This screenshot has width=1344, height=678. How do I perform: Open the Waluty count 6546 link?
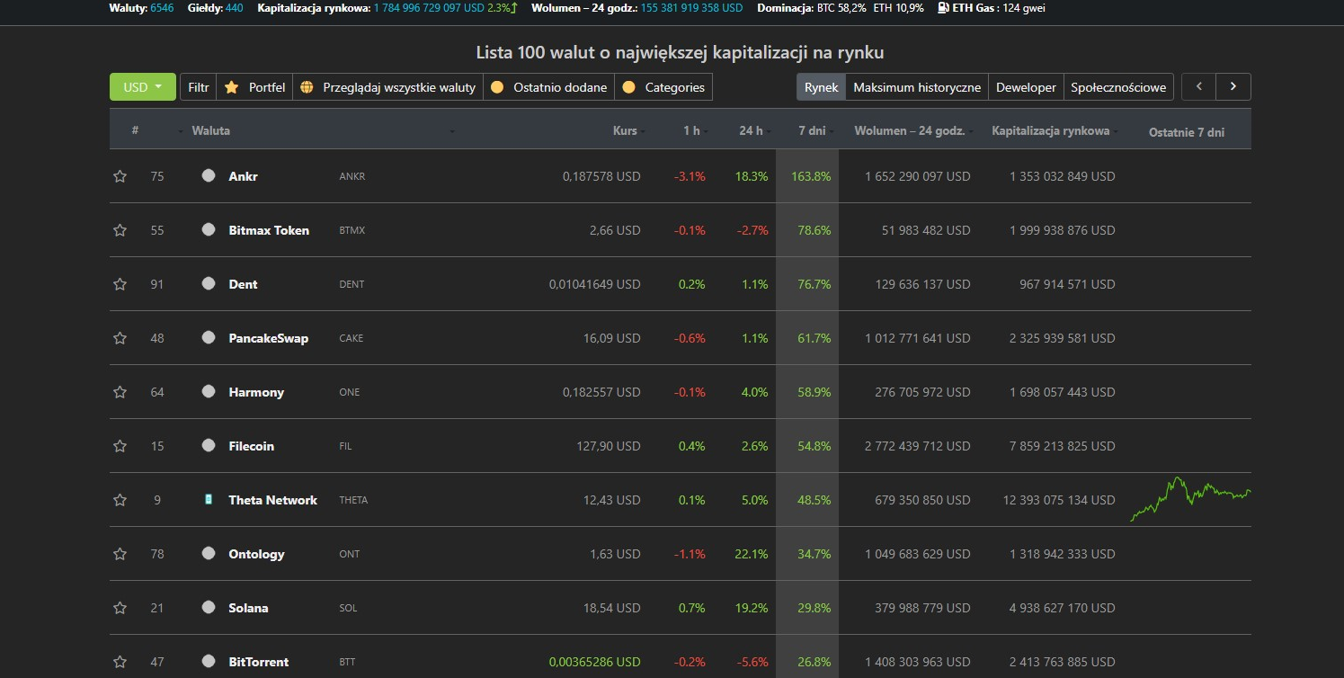tap(163, 8)
